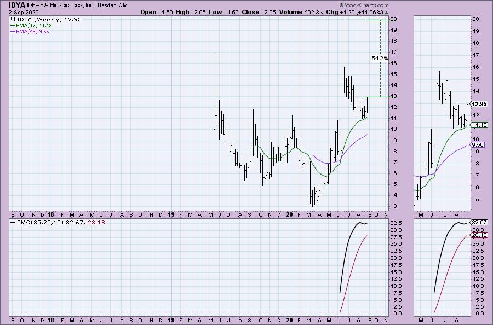Click the boxed green 11.18 EMA tag

(479, 125)
